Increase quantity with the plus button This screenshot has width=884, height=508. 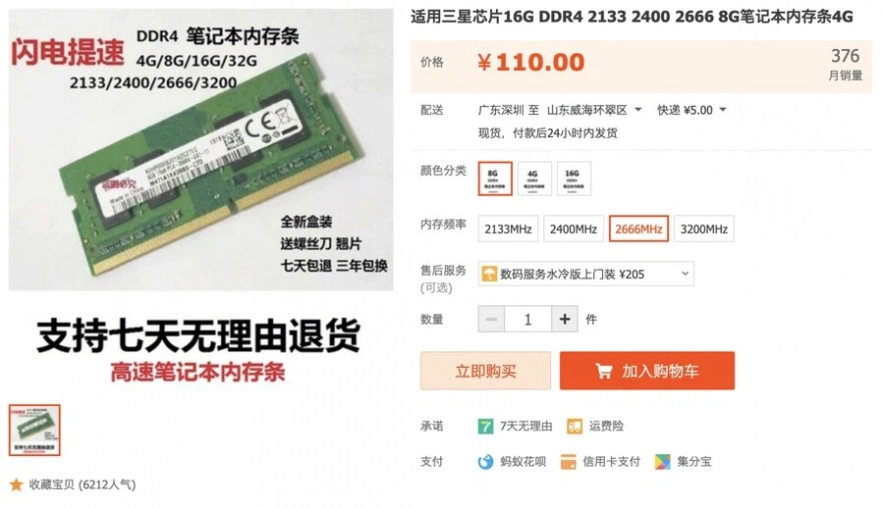pyautogui.click(x=565, y=320)
